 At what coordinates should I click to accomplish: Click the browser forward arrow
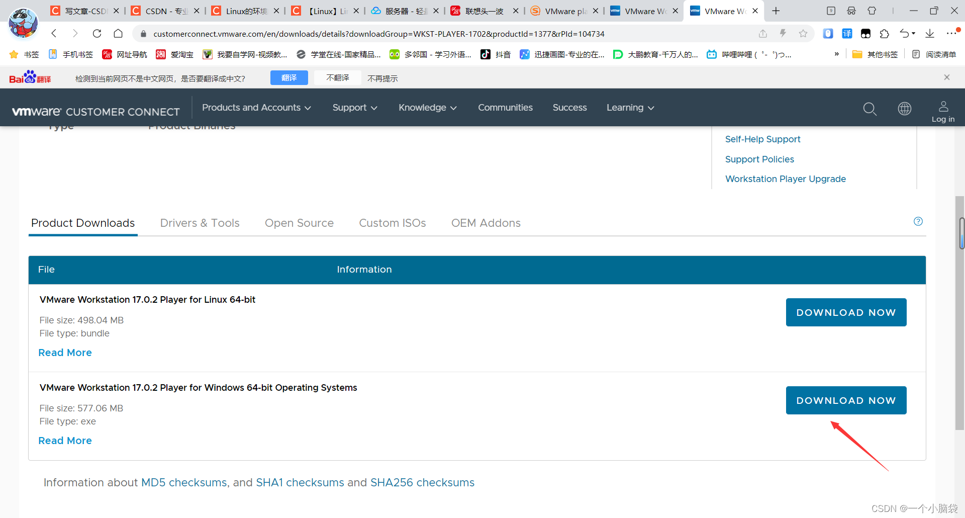tap(75, 34)
